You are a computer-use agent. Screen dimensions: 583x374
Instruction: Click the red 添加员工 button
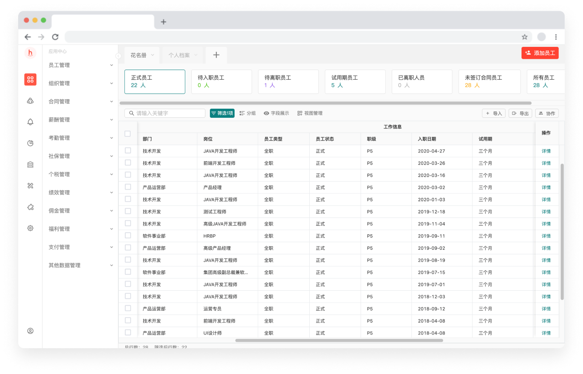(x=540, y=53)
